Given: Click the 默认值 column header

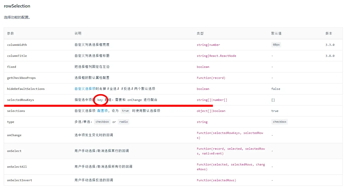Looking at the screenshot, I should pos(277,33).
